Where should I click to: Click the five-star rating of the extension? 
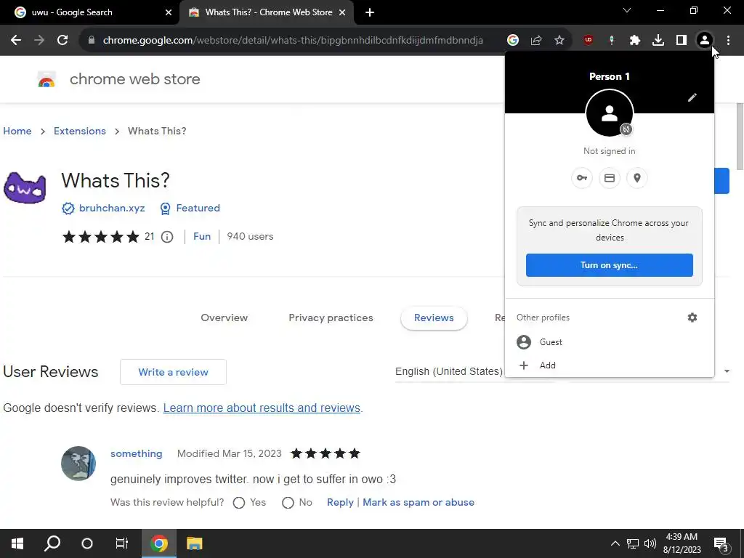pyautogui.click(x=100, y=236)
